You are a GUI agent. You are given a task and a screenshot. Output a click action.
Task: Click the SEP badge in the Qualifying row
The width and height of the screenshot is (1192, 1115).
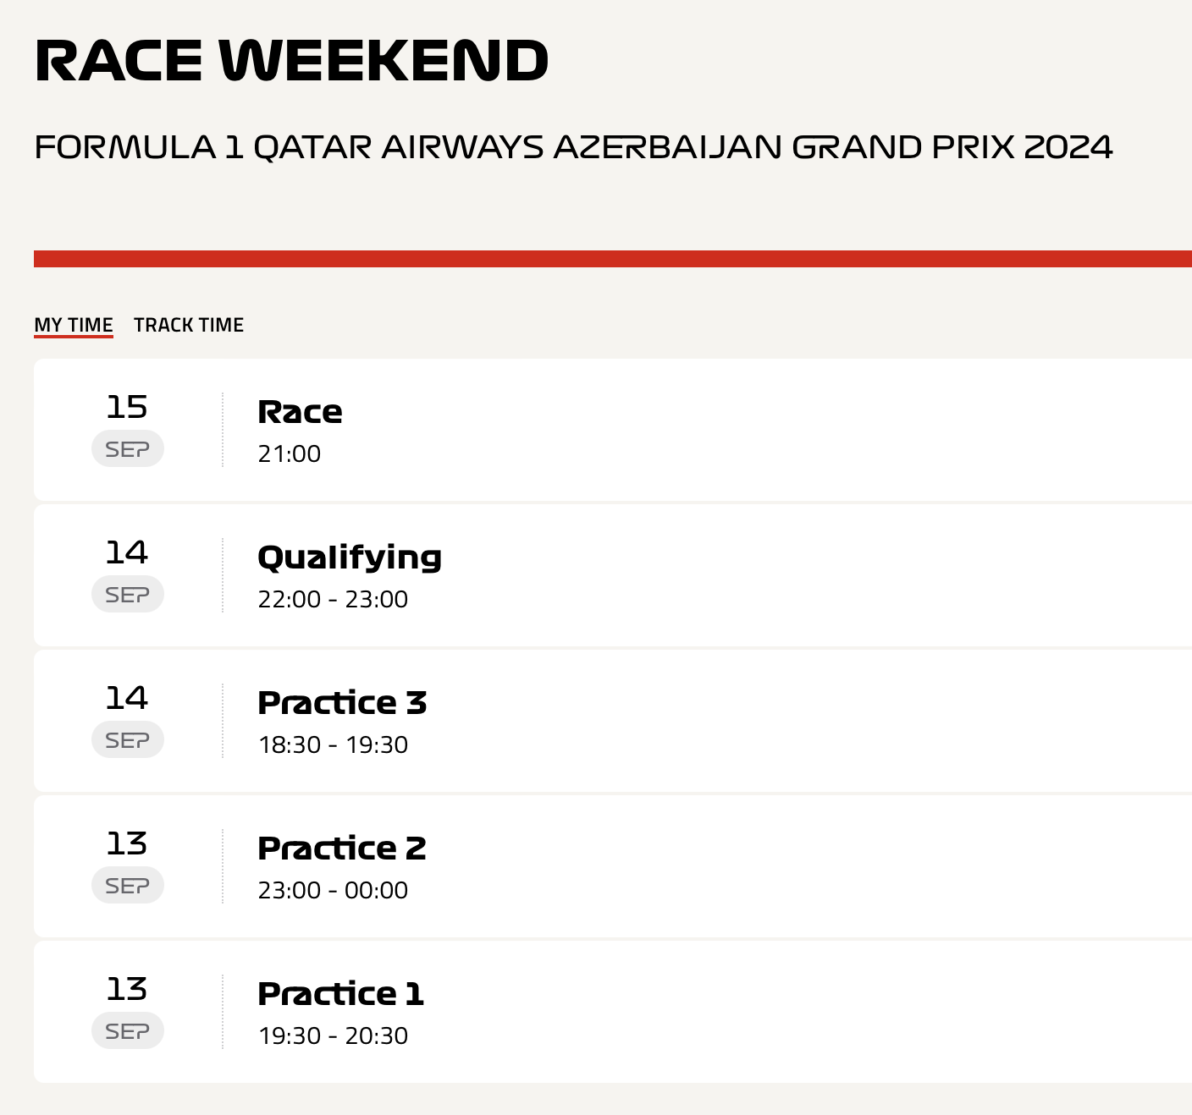coord(128,595)
